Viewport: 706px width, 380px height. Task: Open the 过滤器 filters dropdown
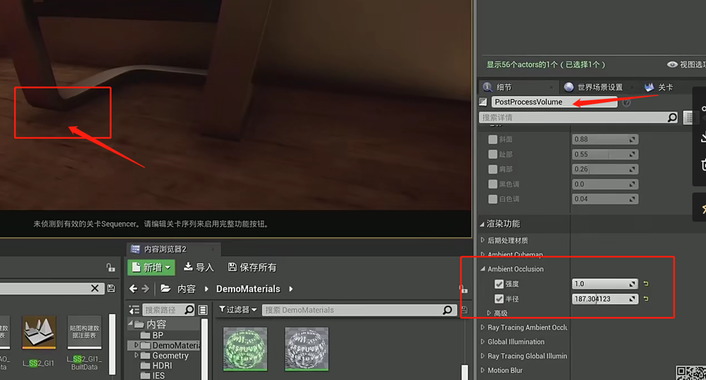(238, 310)
